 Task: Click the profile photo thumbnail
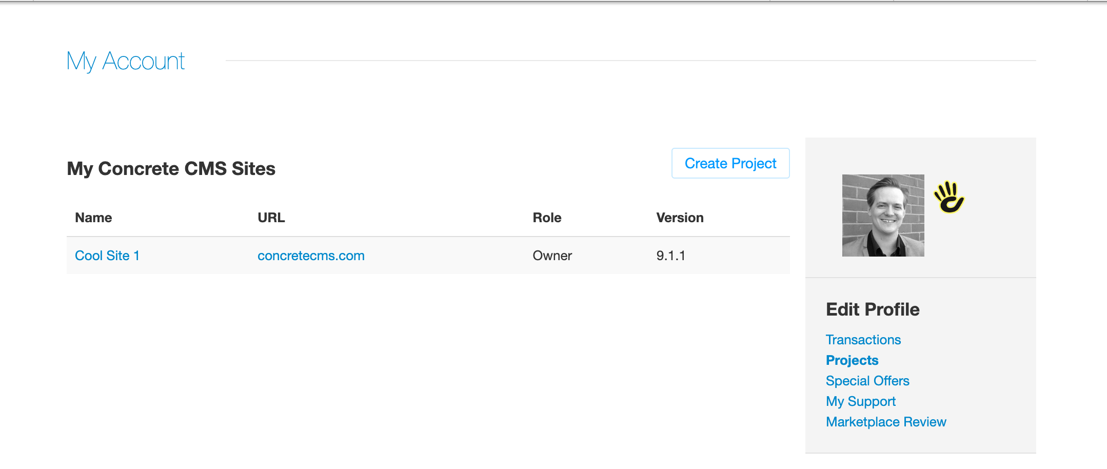[883, 216]
